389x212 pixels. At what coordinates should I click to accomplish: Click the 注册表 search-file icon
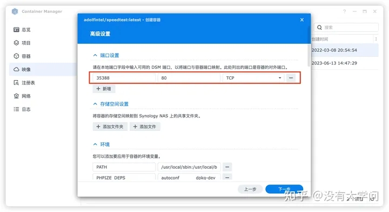tap(16, 83)
